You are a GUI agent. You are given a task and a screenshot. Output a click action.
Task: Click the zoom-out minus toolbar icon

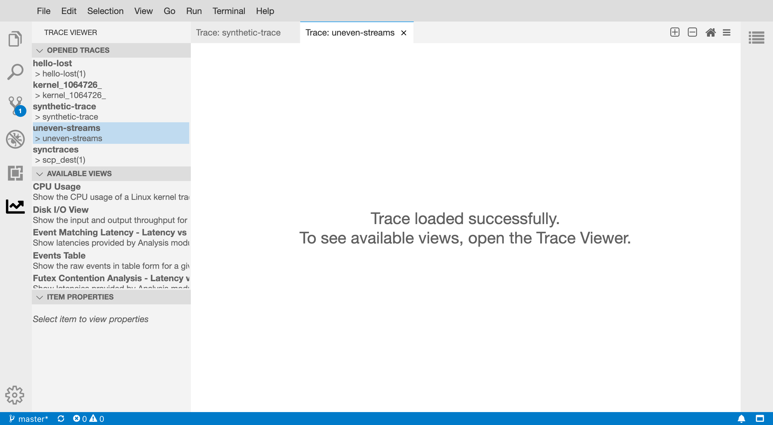click(x=692, y=32)
